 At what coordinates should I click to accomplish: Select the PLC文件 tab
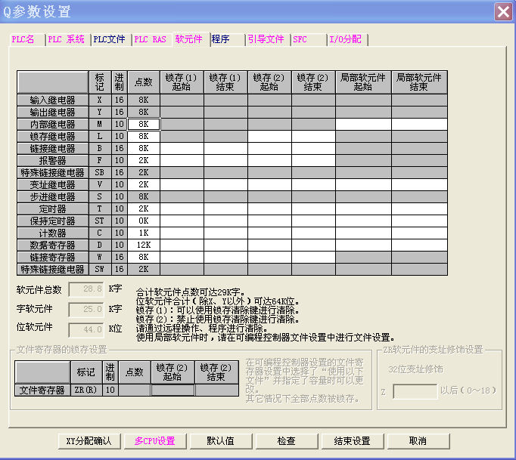click(x=110, y=39)
